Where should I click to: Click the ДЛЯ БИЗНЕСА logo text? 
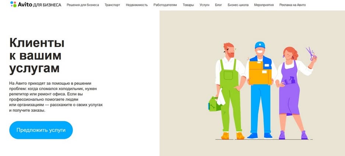coord(47,5)
